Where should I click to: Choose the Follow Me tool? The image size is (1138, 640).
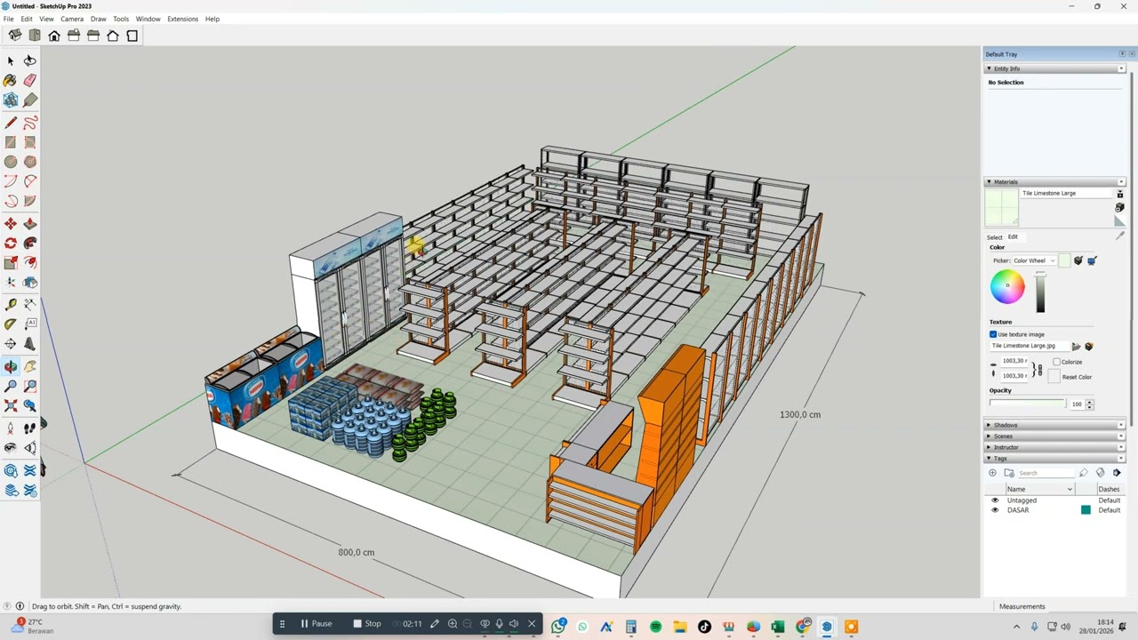30,243
